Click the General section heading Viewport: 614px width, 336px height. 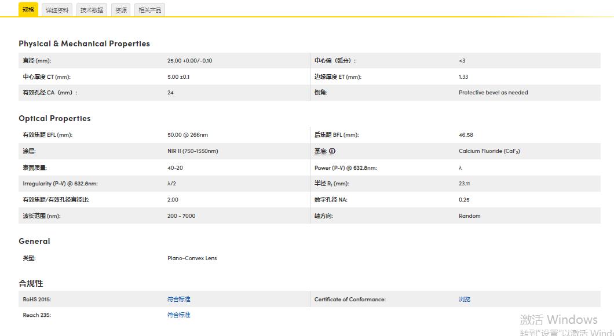[34, 241]
